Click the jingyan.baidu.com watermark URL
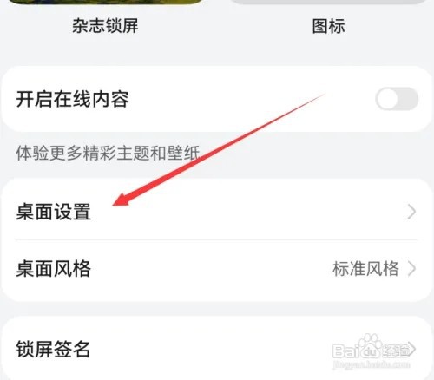The width and height of the screenshot is (434, 380). [x=372, y=364]
